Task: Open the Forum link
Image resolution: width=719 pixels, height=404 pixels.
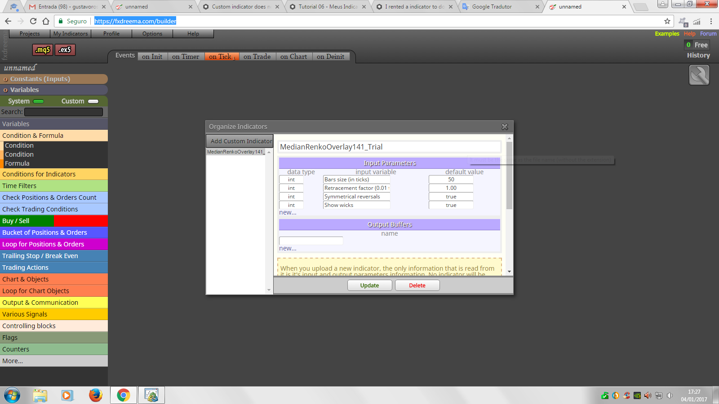Action: click(x=708, y=34)
